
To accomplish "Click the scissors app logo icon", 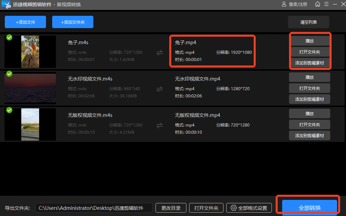I will [7, 5].
